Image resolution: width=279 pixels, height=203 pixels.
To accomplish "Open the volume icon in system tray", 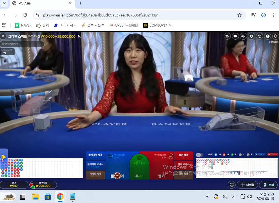I will [250, 197].
